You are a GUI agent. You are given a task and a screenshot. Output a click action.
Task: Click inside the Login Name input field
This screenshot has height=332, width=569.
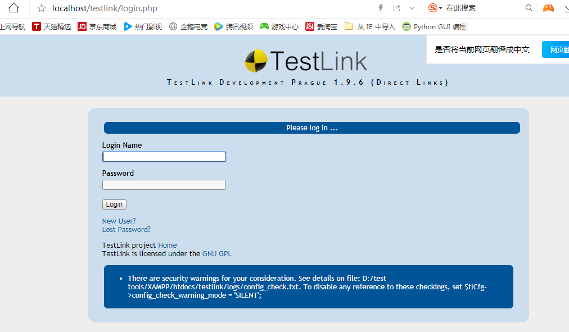pos(164,156)
